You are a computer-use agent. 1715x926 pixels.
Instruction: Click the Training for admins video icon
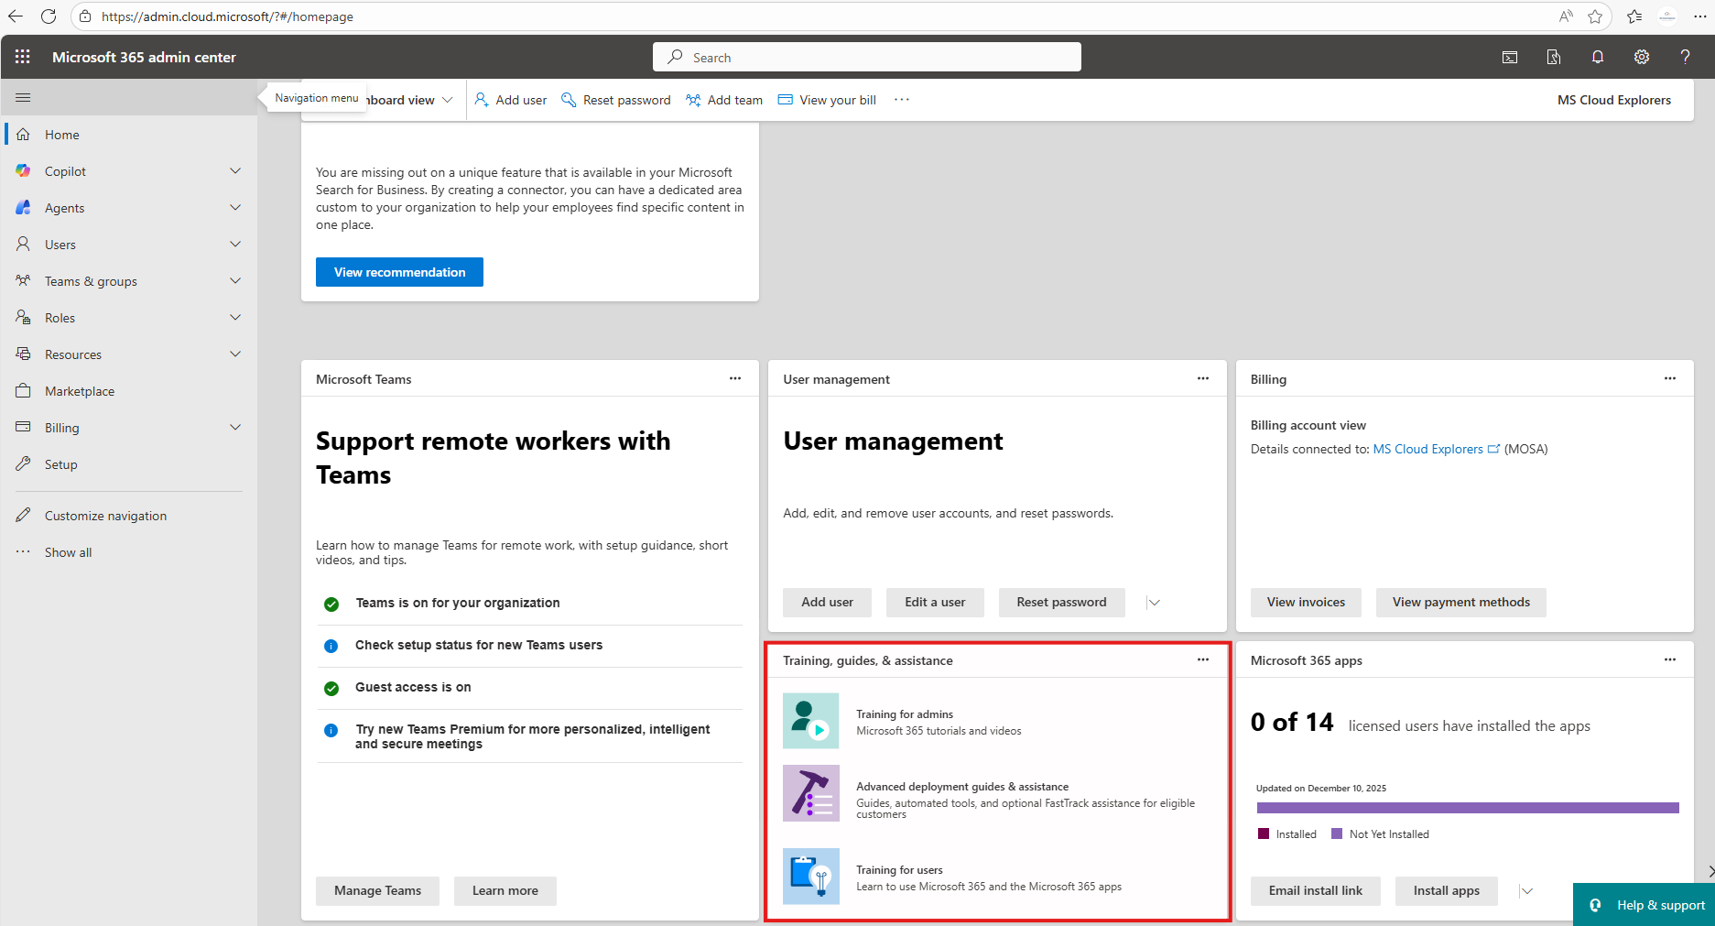(x=810, y=721)
